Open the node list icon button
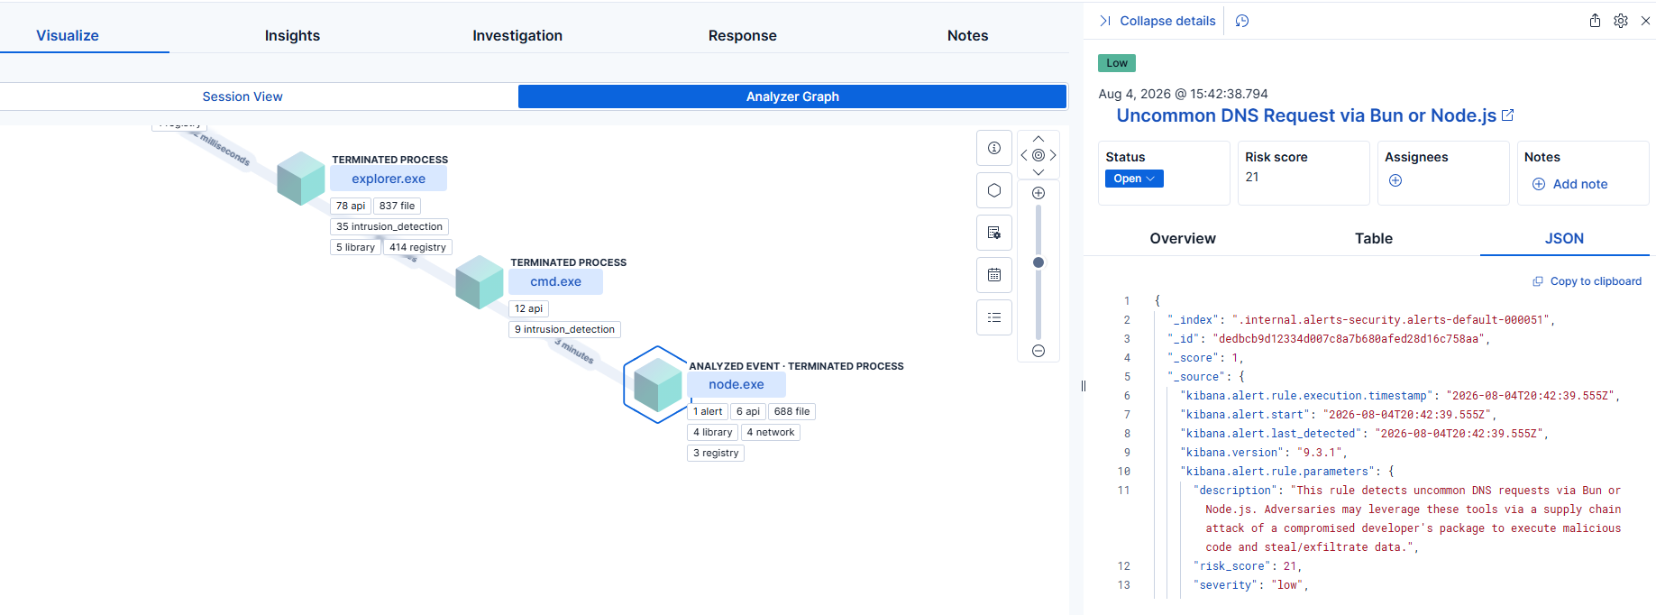1656x615 pixels. pos(994,317)
